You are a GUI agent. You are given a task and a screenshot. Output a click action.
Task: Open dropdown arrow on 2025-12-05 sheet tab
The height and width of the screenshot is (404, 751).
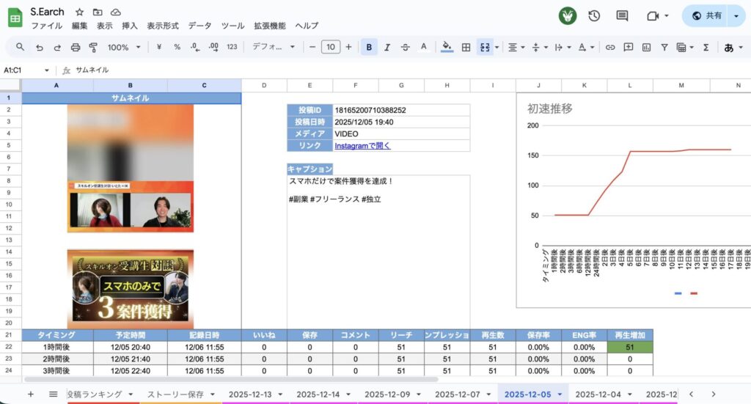pos(560,394)
